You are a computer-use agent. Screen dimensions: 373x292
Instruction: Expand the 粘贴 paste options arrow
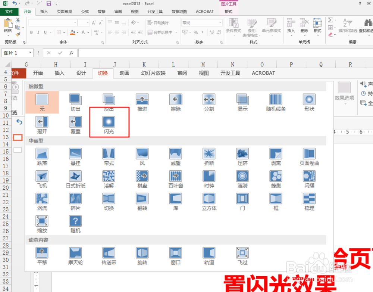click(8, 35)
